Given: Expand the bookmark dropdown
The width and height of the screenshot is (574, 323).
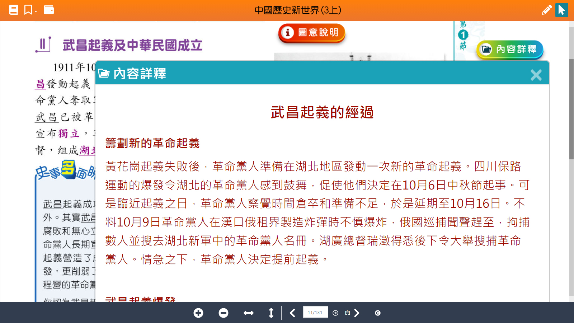Looking at the screenshot, I should click(x=30, y=10).
